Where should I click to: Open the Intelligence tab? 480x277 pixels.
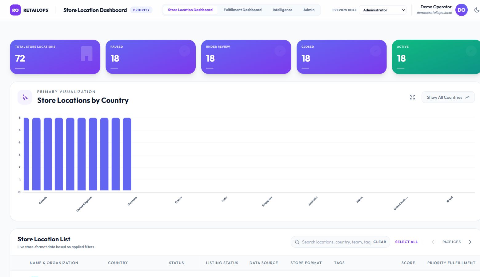coord(282,10)
